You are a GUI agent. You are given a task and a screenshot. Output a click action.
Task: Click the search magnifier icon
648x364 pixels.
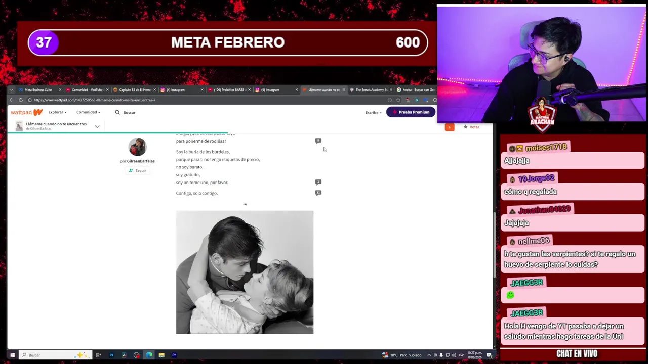pyautogui.click(x=117, y=112)
